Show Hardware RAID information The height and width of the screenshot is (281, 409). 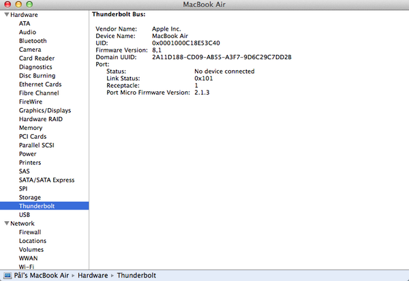coord(41,119)
